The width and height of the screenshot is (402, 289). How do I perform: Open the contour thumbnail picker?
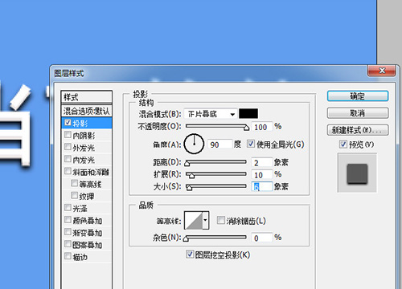click(x=194, y=220)
